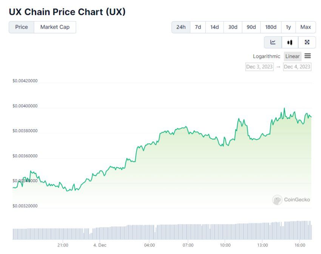The height and width of the screenshot is (254, 321).
Task: Switch to the Market Cap tab
Action: pos(55,27)
